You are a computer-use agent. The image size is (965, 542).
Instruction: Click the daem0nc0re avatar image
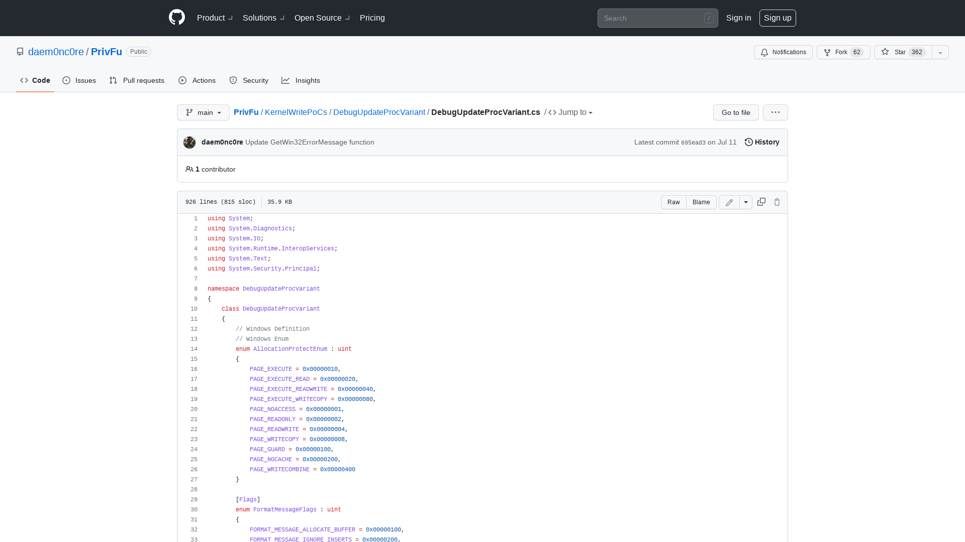coord(189,143)
